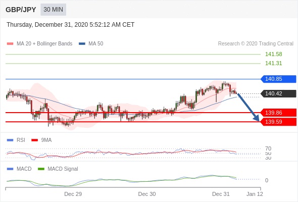Click the green MACD Signal legend swatch

41,169
